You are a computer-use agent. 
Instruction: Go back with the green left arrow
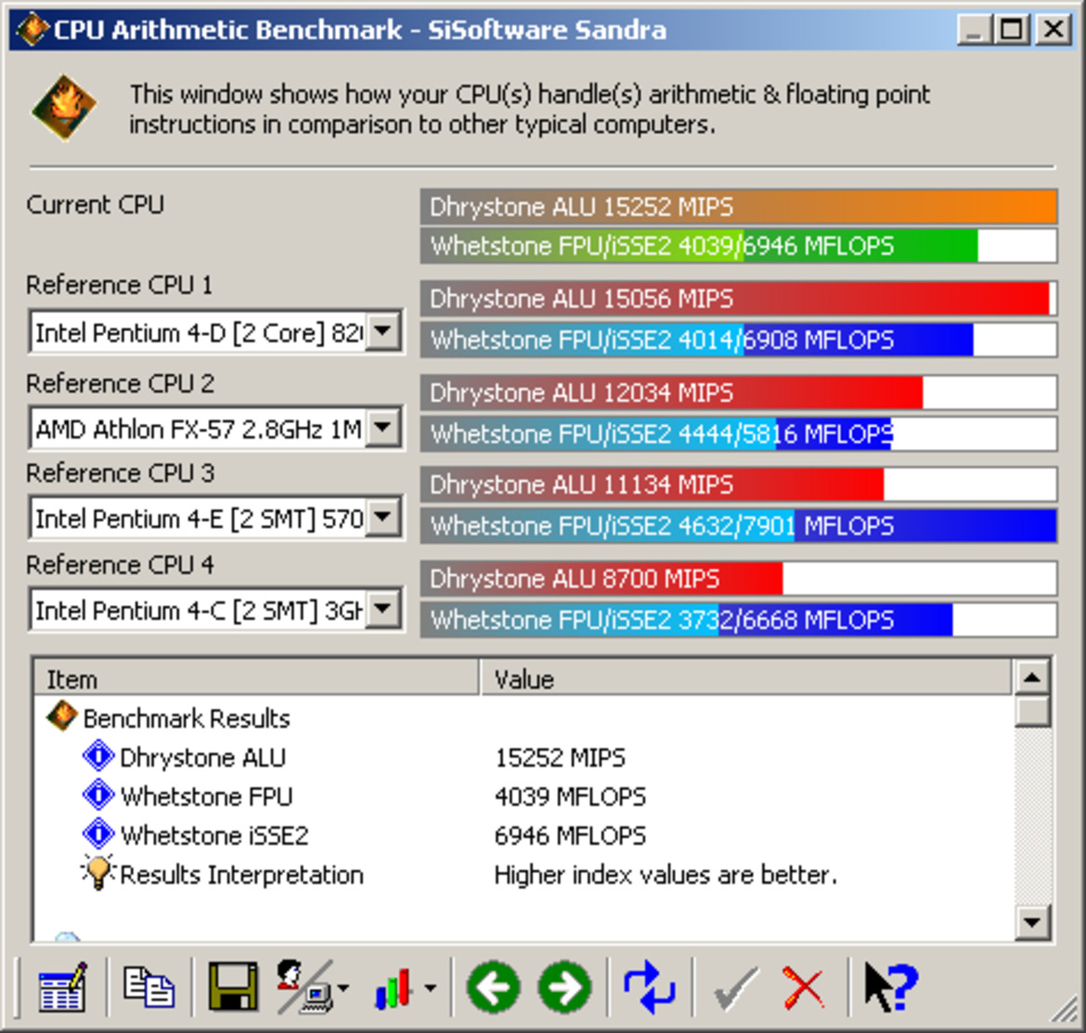coord(494,988)
